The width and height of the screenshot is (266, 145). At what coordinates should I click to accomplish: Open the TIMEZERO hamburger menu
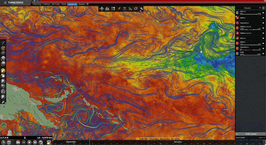coord(5,2)
